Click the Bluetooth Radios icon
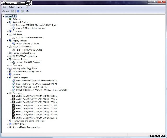 click(x=10, y=22)
